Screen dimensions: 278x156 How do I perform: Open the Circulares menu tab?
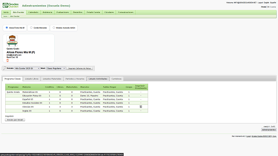109,13
